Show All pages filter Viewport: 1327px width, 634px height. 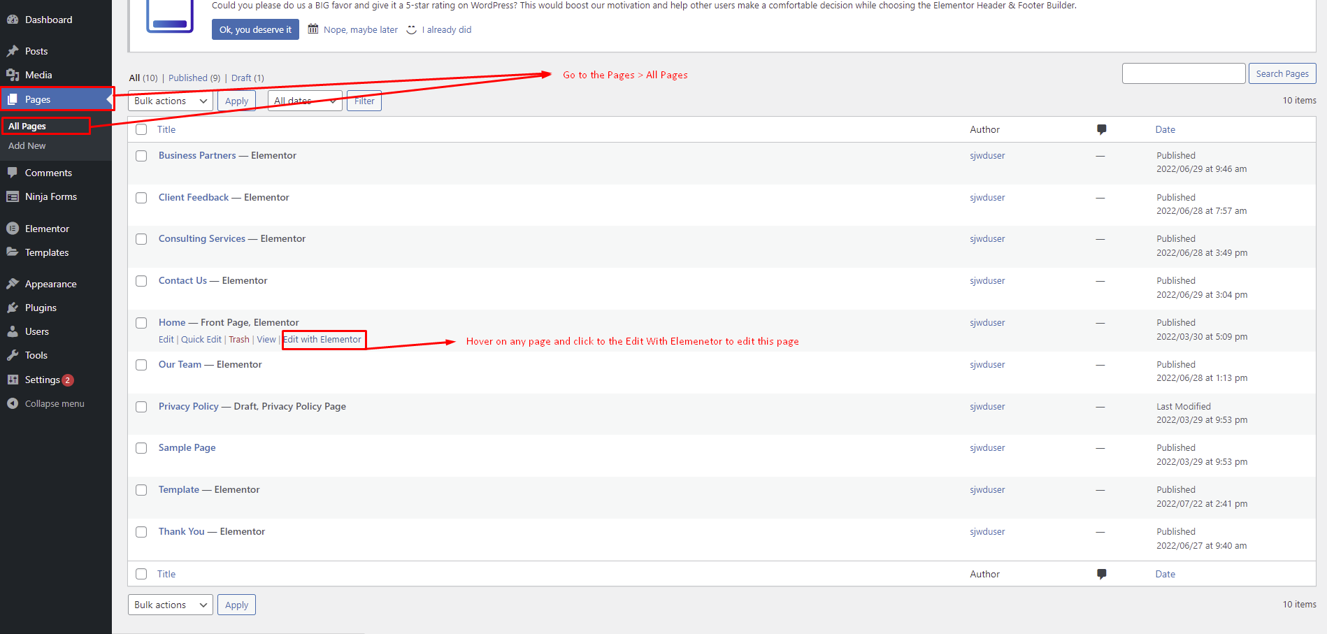pos(143,78)
